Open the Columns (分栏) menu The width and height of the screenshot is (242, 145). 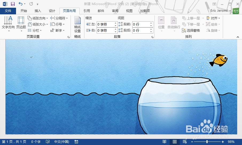(35, 30)
